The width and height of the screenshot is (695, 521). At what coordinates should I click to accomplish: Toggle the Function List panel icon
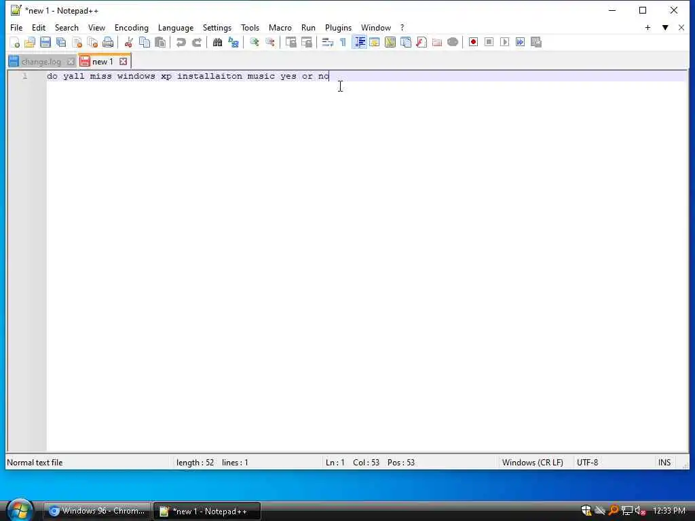pyautogui.click(x=421, y=42)
